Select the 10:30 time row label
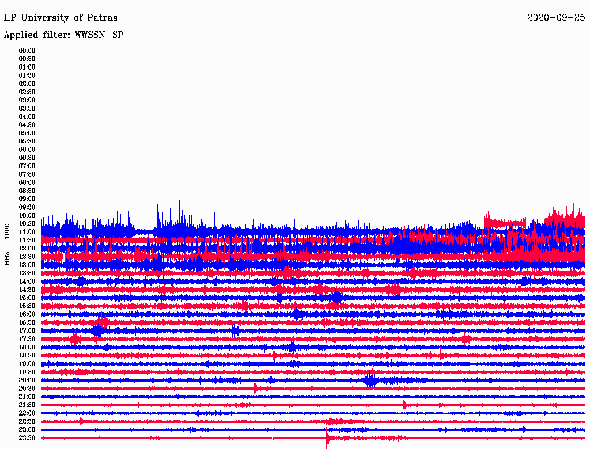 27,224
